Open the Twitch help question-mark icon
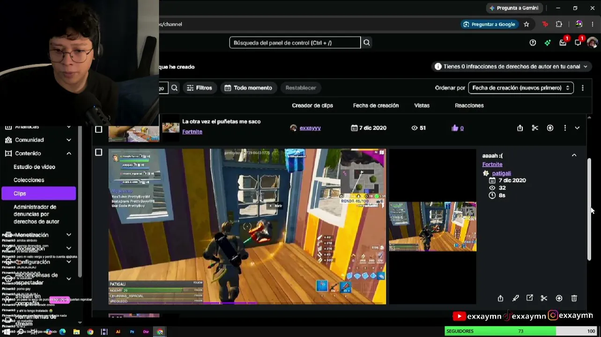 tap(533, 43)
